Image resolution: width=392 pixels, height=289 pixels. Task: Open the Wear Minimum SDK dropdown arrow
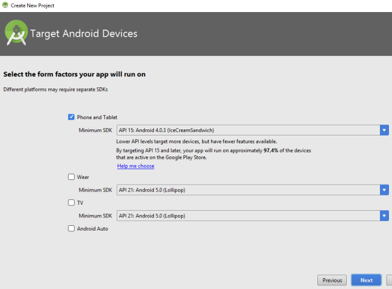[384, 190]
